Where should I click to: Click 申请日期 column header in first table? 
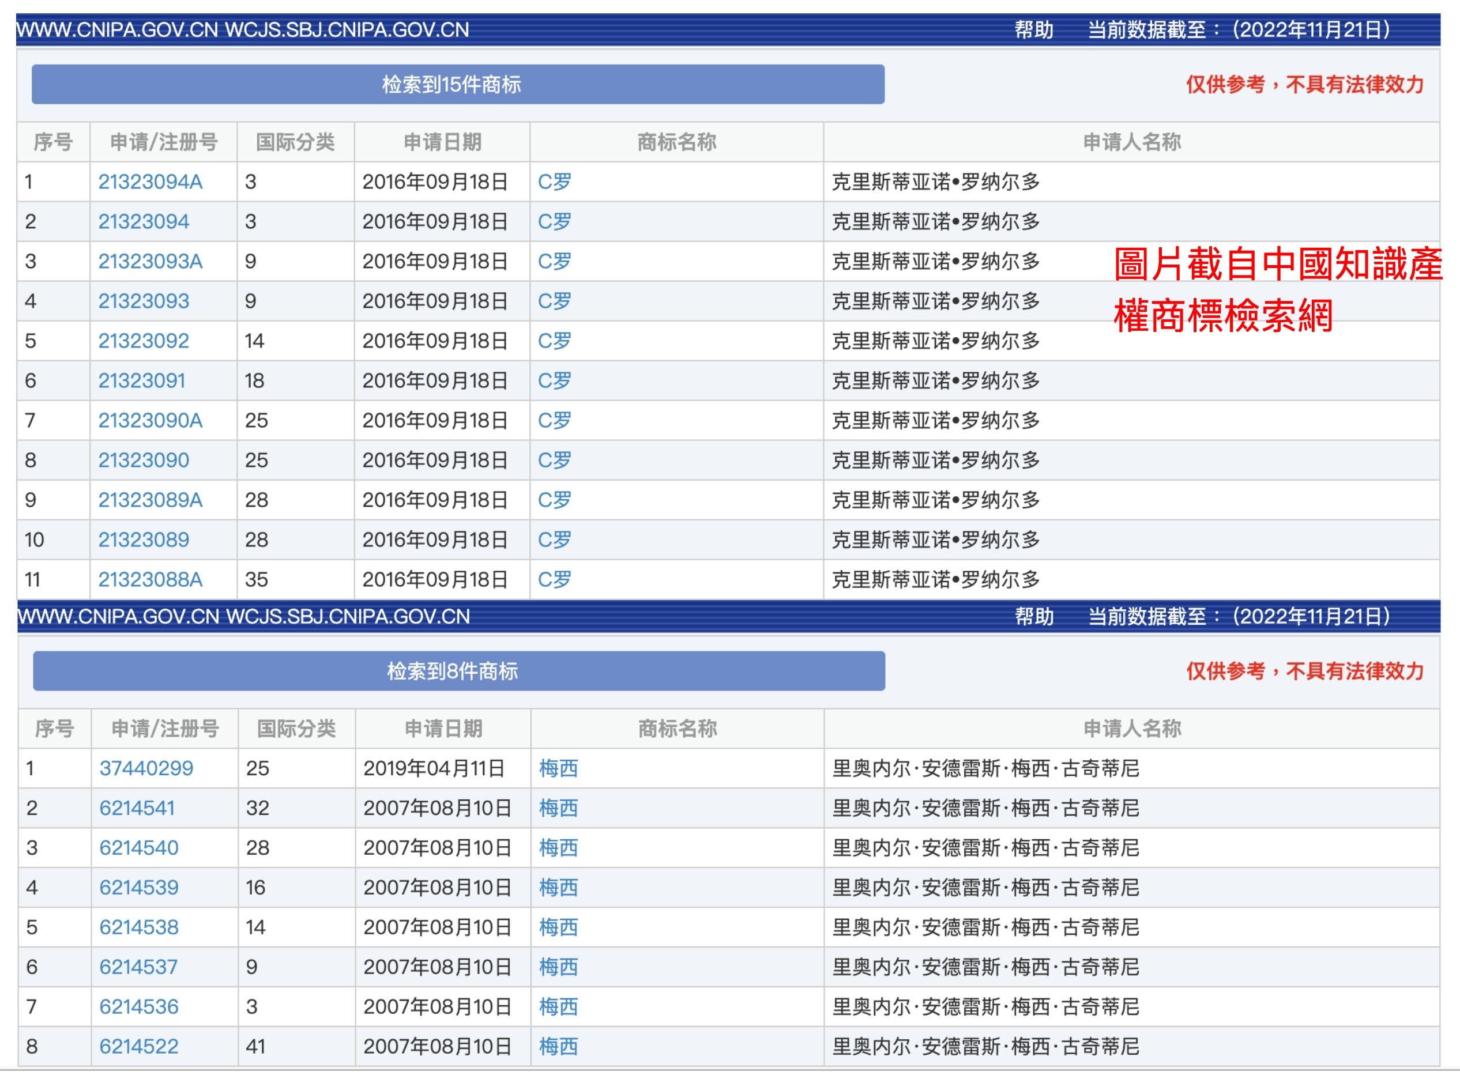442,142
